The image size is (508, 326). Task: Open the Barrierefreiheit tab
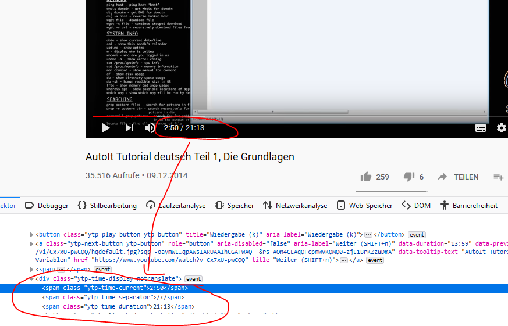(469, 205)
